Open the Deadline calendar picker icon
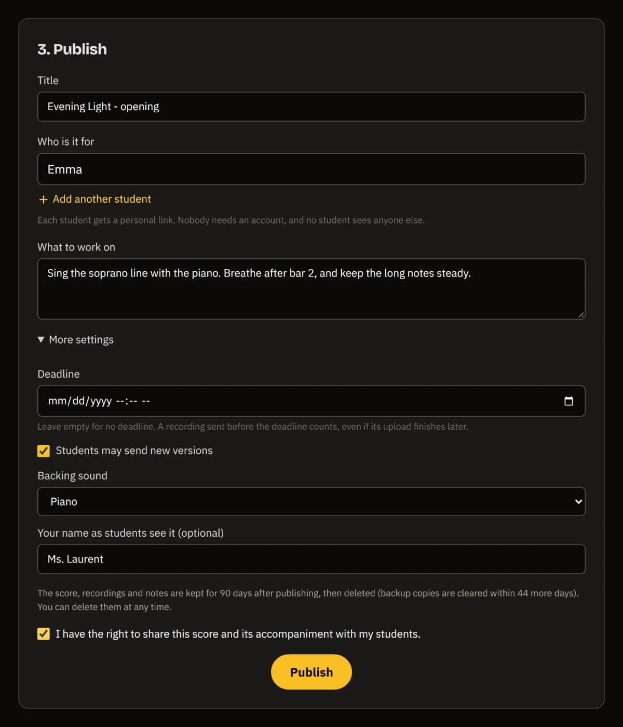The width and height of the screenshot is (623, 727). [x=568, y=401]
